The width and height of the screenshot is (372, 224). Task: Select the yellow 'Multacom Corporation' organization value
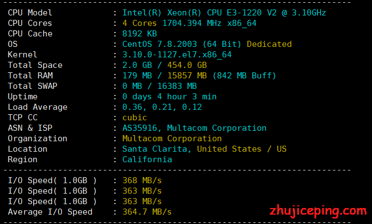pyautogui.click(x=172, y=138)
